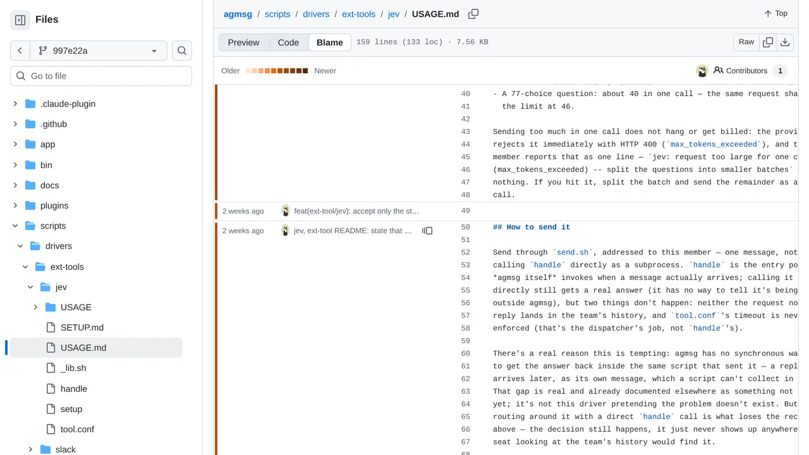Expand the .github folder chevron
This screenshot has height=455, width=809.
point(15,124)
